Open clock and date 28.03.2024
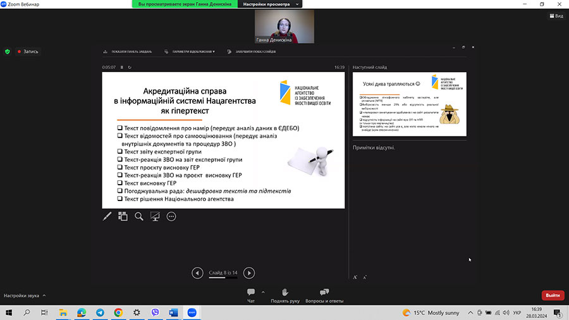Viewport: 569px width, 320px height. pyautogui.click(x=536, y=312)
